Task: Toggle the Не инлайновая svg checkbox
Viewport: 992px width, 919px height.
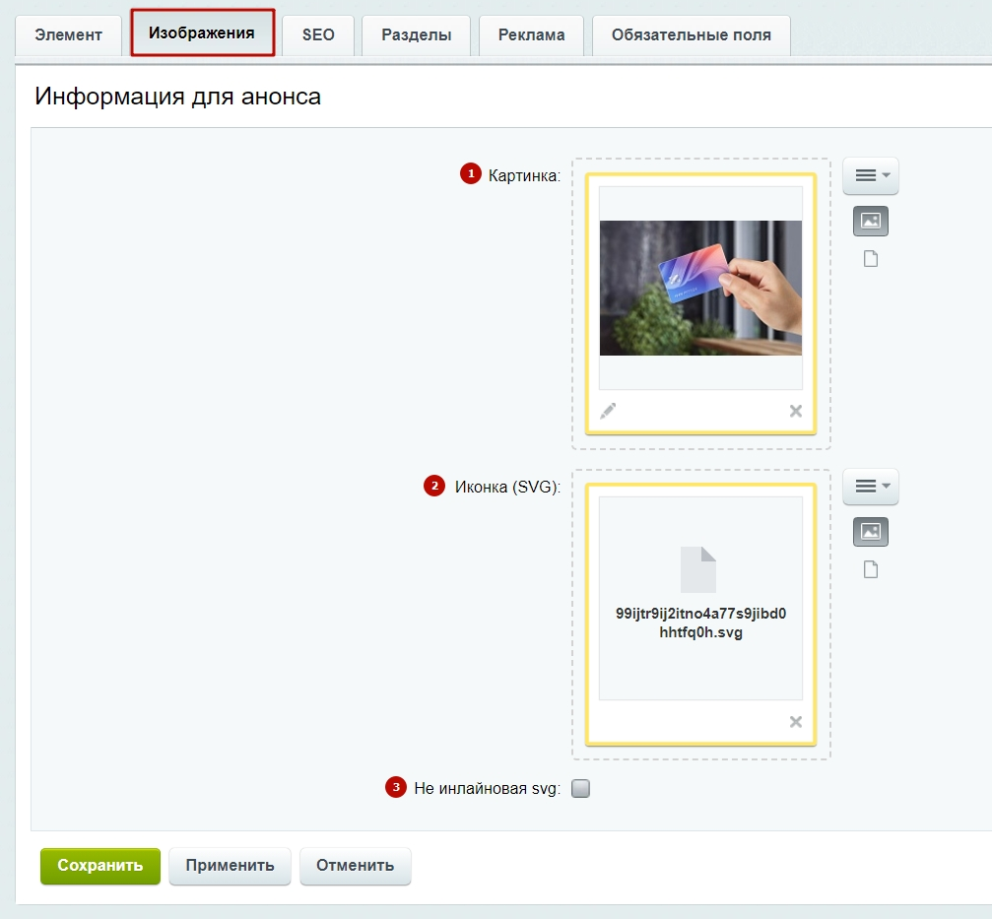Action: tap(580, 788)
